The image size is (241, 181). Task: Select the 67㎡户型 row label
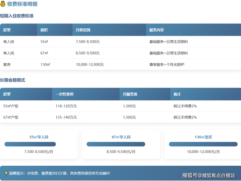click(x=11, y=117)
